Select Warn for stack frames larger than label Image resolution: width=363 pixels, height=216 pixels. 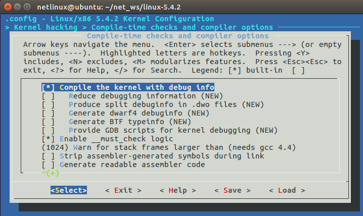tap(185, 147)
